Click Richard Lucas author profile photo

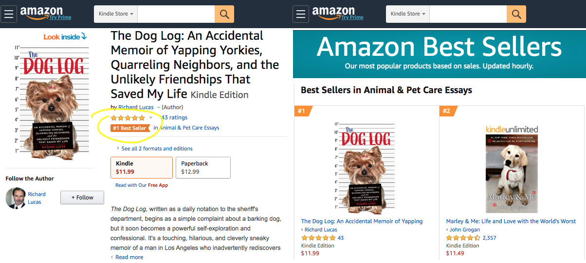point(15,198)
